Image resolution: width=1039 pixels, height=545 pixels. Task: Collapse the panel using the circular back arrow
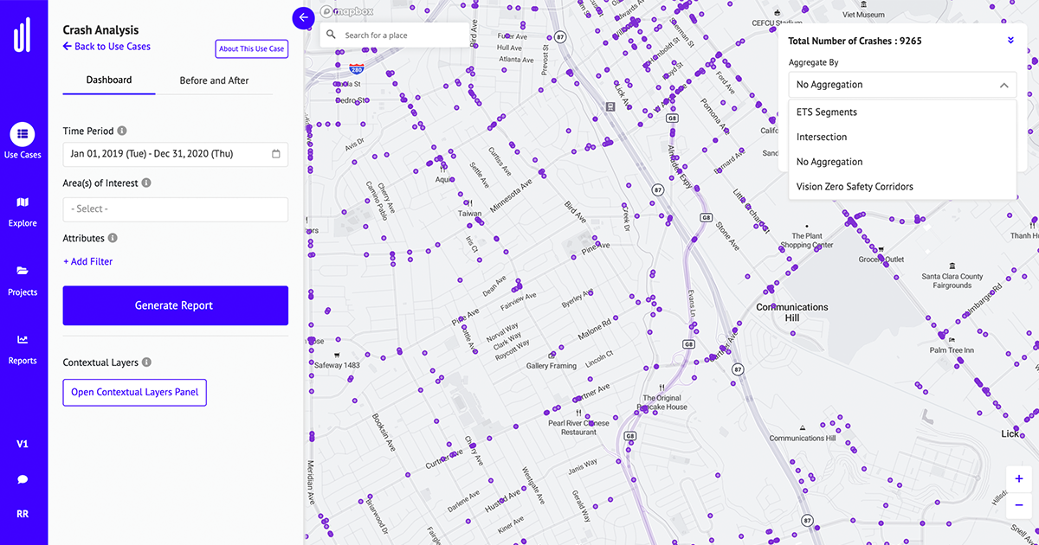(x=302, y=17)
